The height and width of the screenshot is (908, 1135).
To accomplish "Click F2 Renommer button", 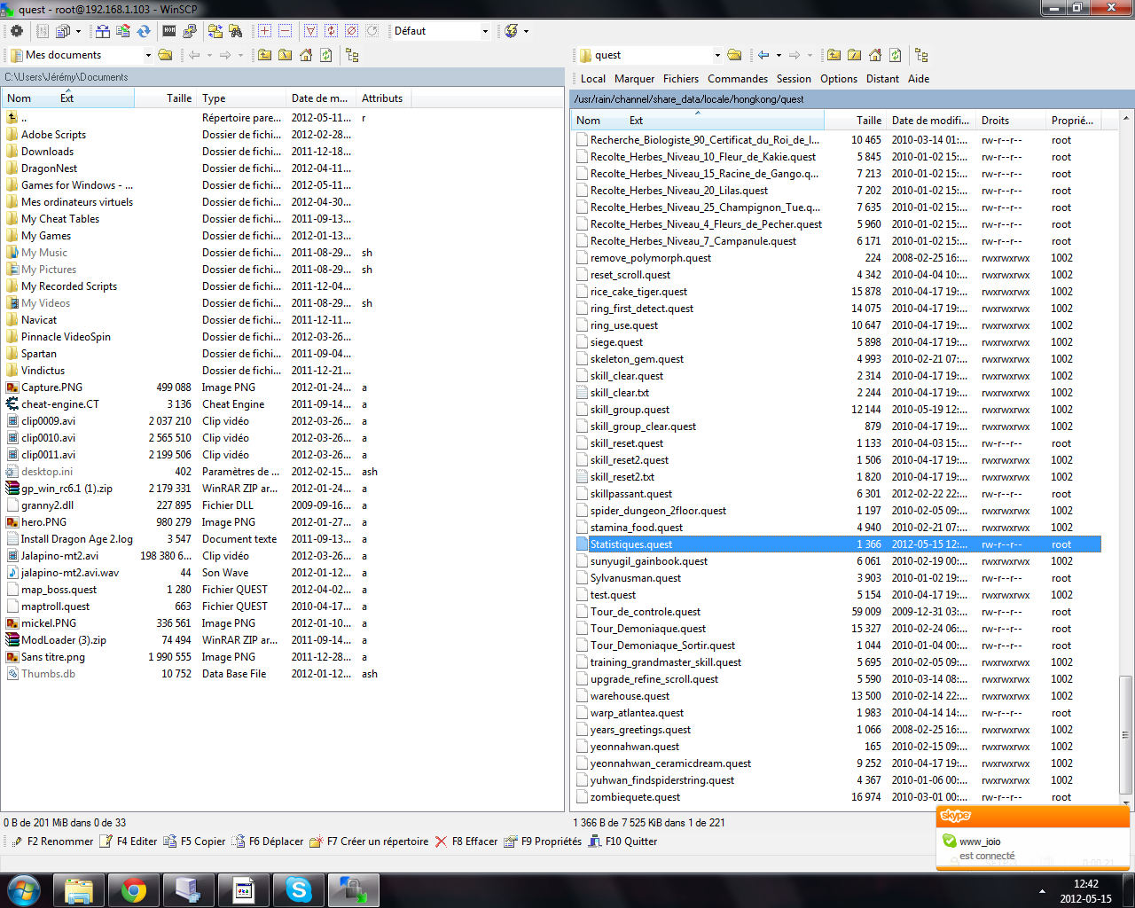I will 52,841.
